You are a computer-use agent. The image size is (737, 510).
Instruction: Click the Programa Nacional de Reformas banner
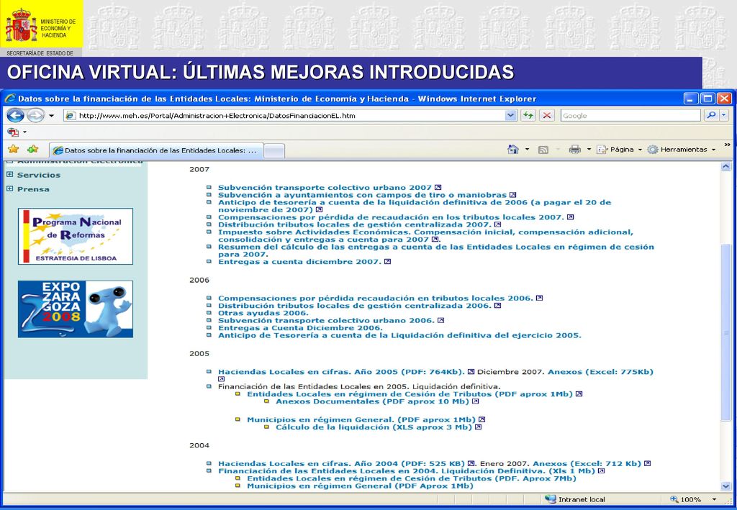[76, 236]
